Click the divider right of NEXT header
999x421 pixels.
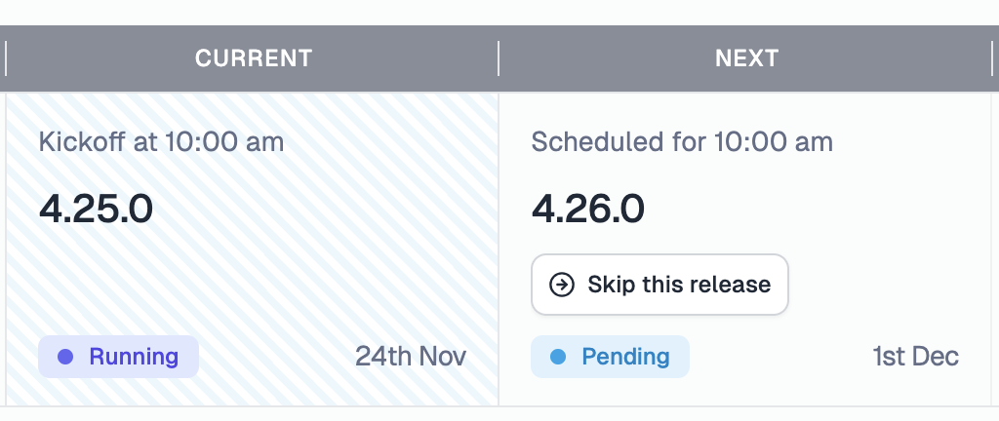pos(991,58)
